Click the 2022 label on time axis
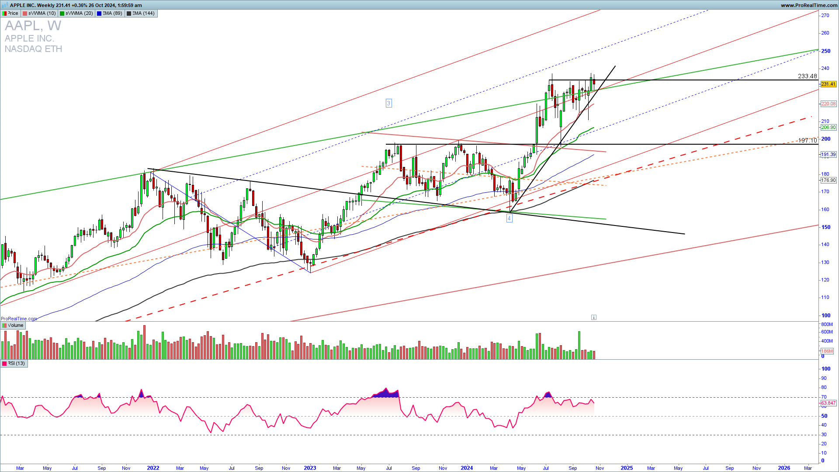 tap(153, 468)
